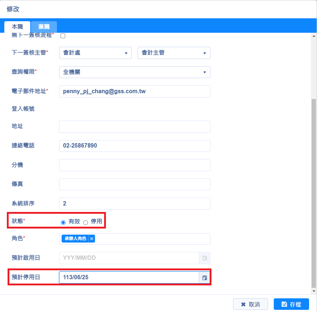
Task: Check the 無下一簽核流程 checkbox
Action: pos(63,36)
